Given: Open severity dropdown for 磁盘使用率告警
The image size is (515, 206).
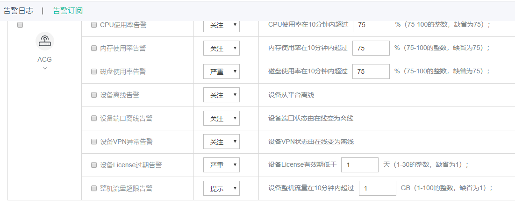Looking at the screenshot, I should [222, 71].
